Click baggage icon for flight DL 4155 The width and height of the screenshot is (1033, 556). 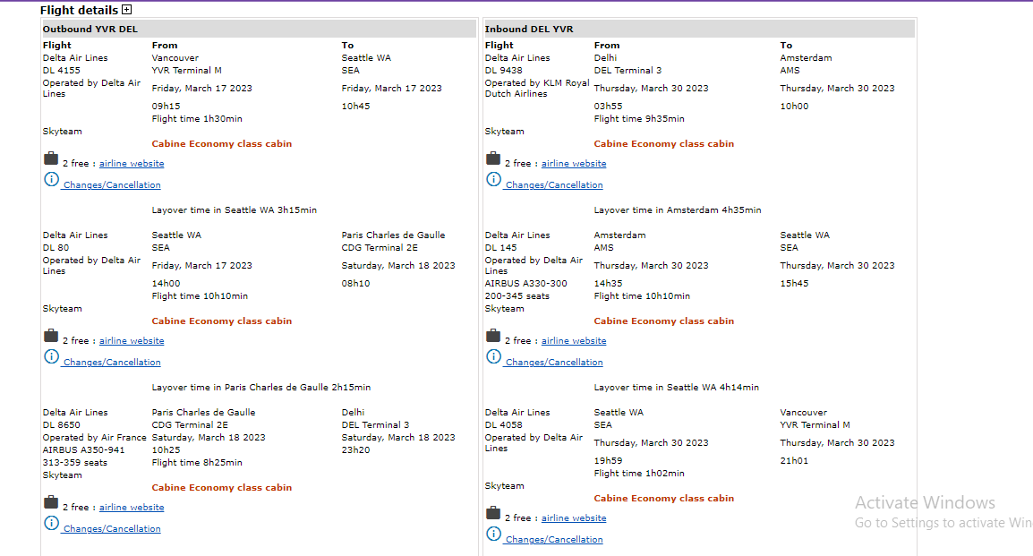pos(51,158)
